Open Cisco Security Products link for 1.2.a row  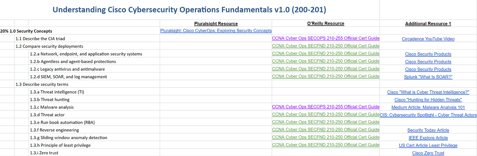(x=428, y=54)
